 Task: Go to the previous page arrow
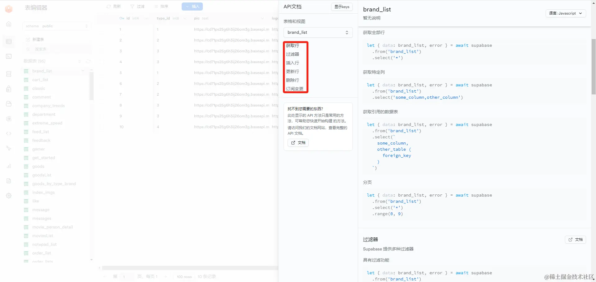click(105, 276)
